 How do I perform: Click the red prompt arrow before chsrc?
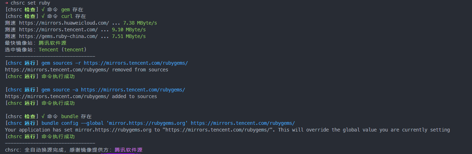(x=7, y=3)
